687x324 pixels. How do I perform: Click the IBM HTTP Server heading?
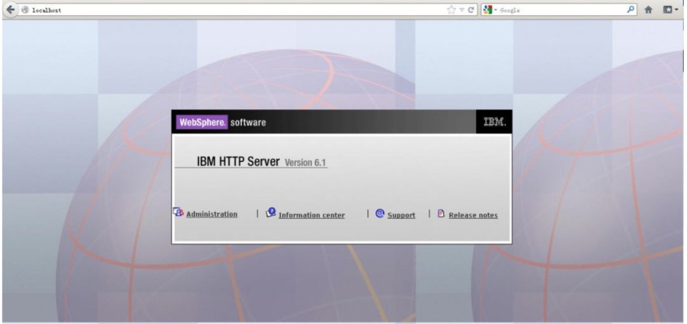[238, 161]
